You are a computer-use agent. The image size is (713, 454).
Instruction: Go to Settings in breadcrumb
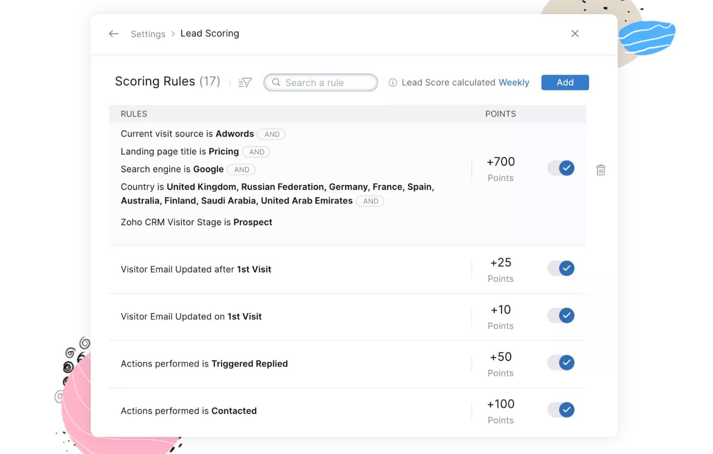(x=148, y=34)
